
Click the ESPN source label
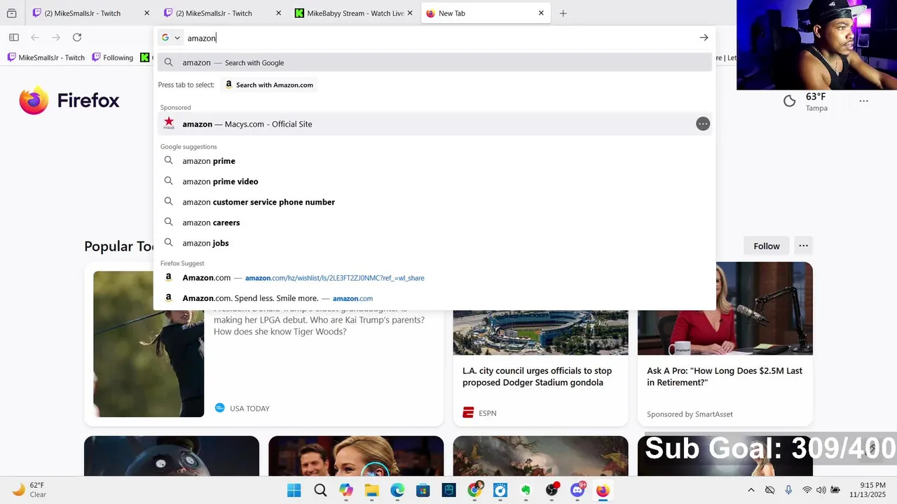480,413
